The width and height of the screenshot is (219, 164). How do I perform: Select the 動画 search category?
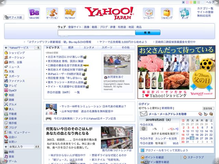94,27
